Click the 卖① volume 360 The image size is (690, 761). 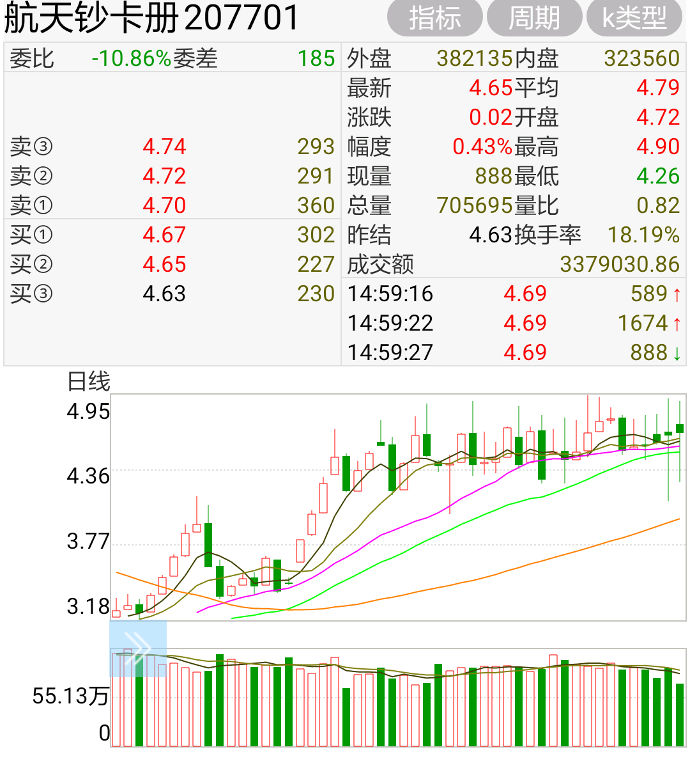tap(316, 205)
